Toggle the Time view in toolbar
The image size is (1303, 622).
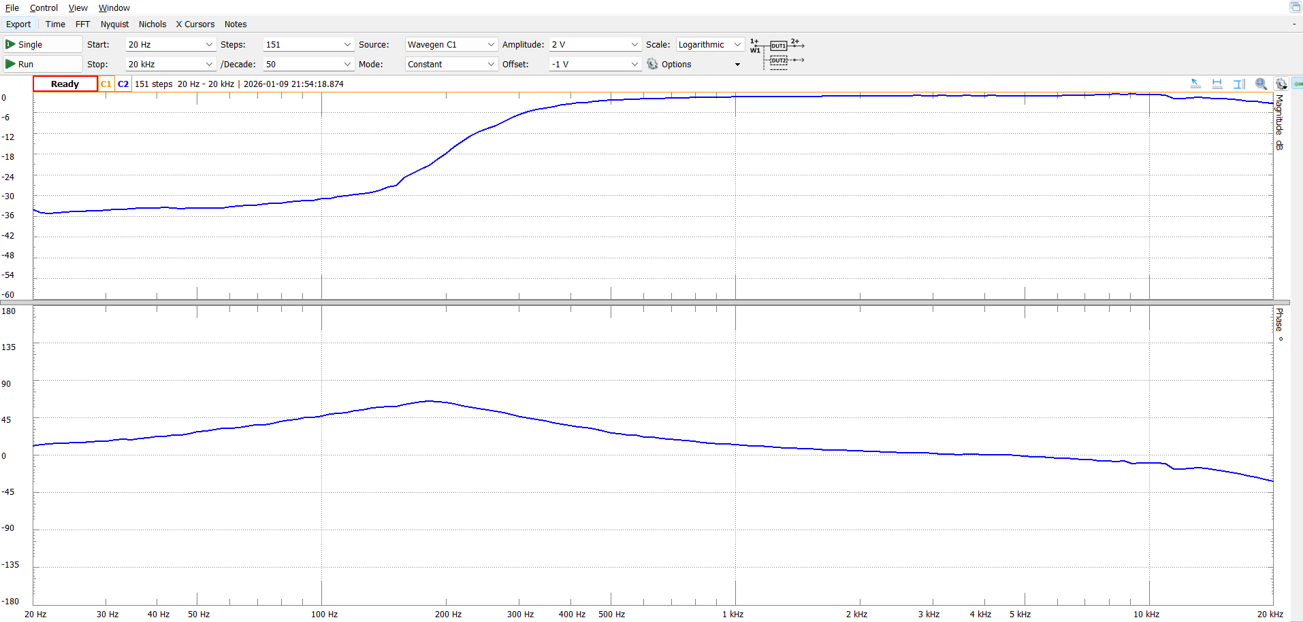(55, 24)
